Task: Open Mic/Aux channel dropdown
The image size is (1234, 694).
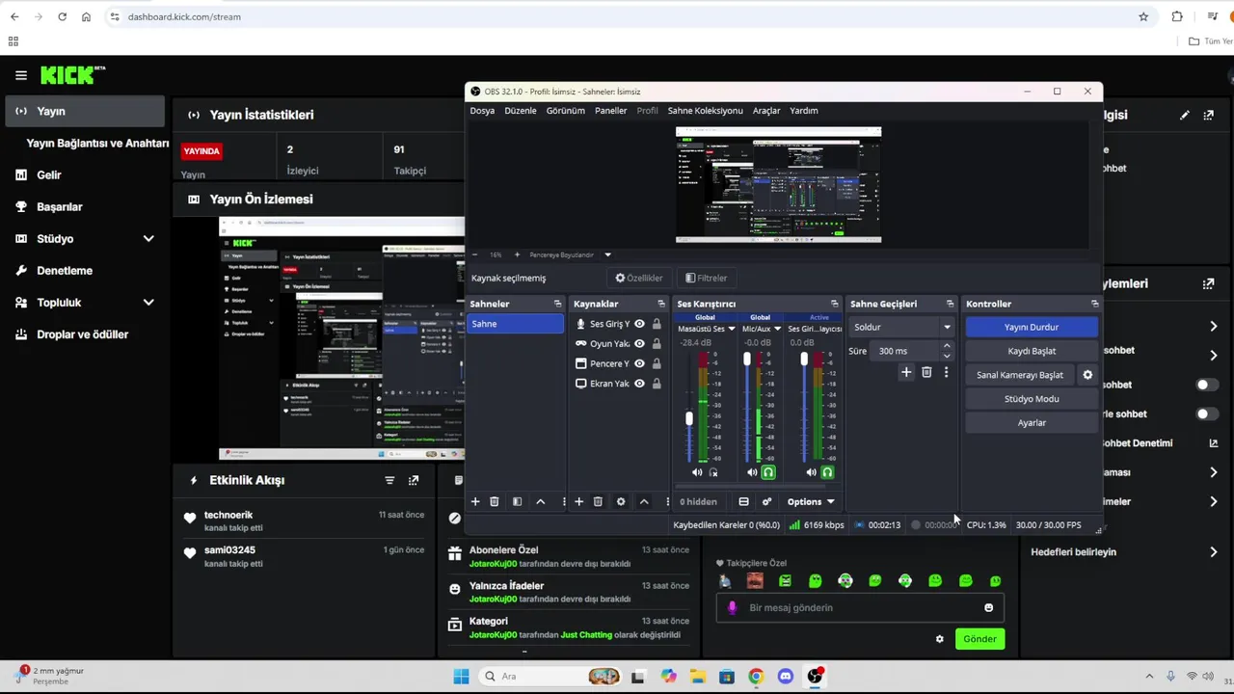Action: coord(778,329)
